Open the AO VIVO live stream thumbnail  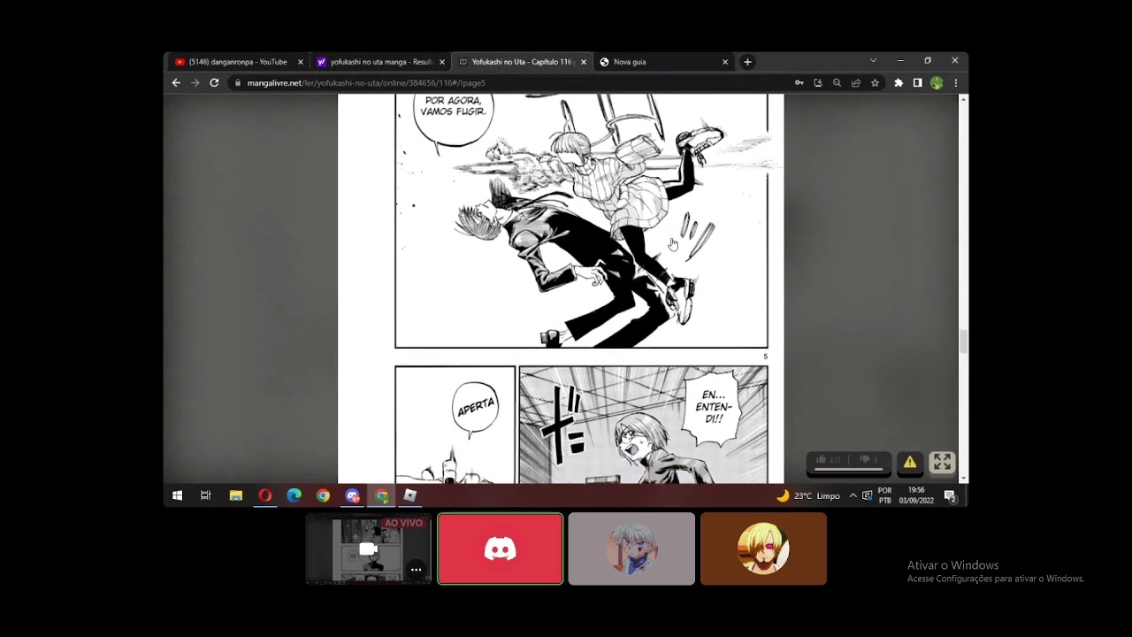pyautogui.click(x=368, y=549)
